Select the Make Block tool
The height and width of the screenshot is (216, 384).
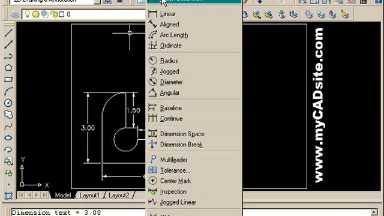pyautogui.click(x=8, y=173)
